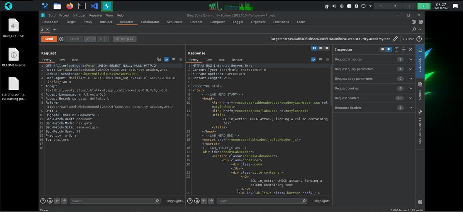463x212 pixels.
Task: Open the Extensions tab
Action: [x=281, y=22]
